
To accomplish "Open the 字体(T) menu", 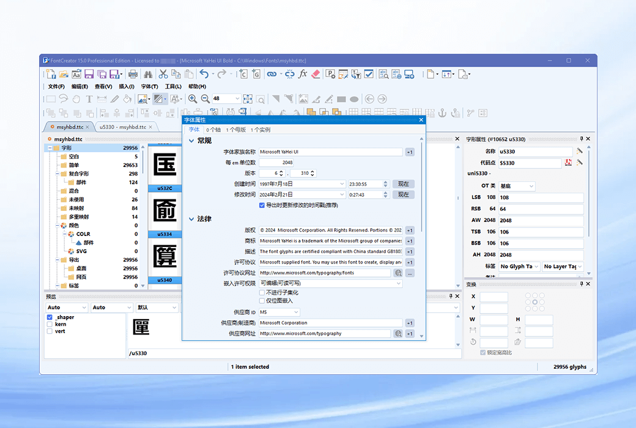I will (149, 86).
